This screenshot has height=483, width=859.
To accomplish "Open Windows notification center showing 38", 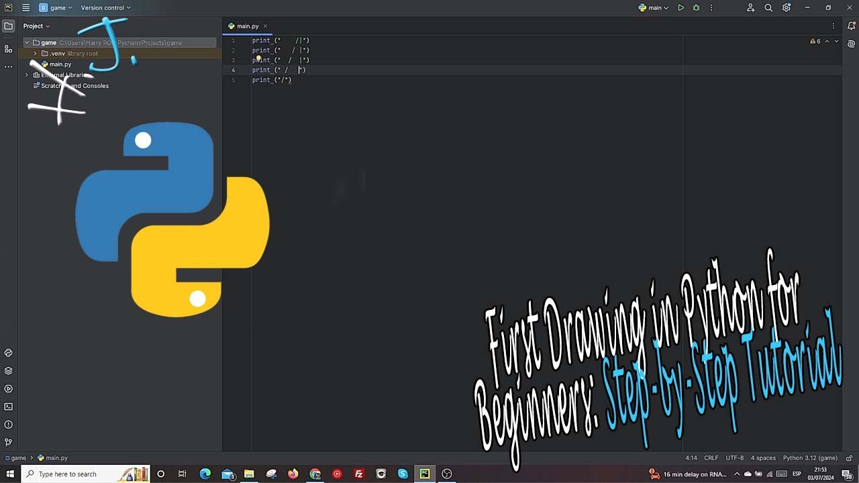I will (847, 474).
